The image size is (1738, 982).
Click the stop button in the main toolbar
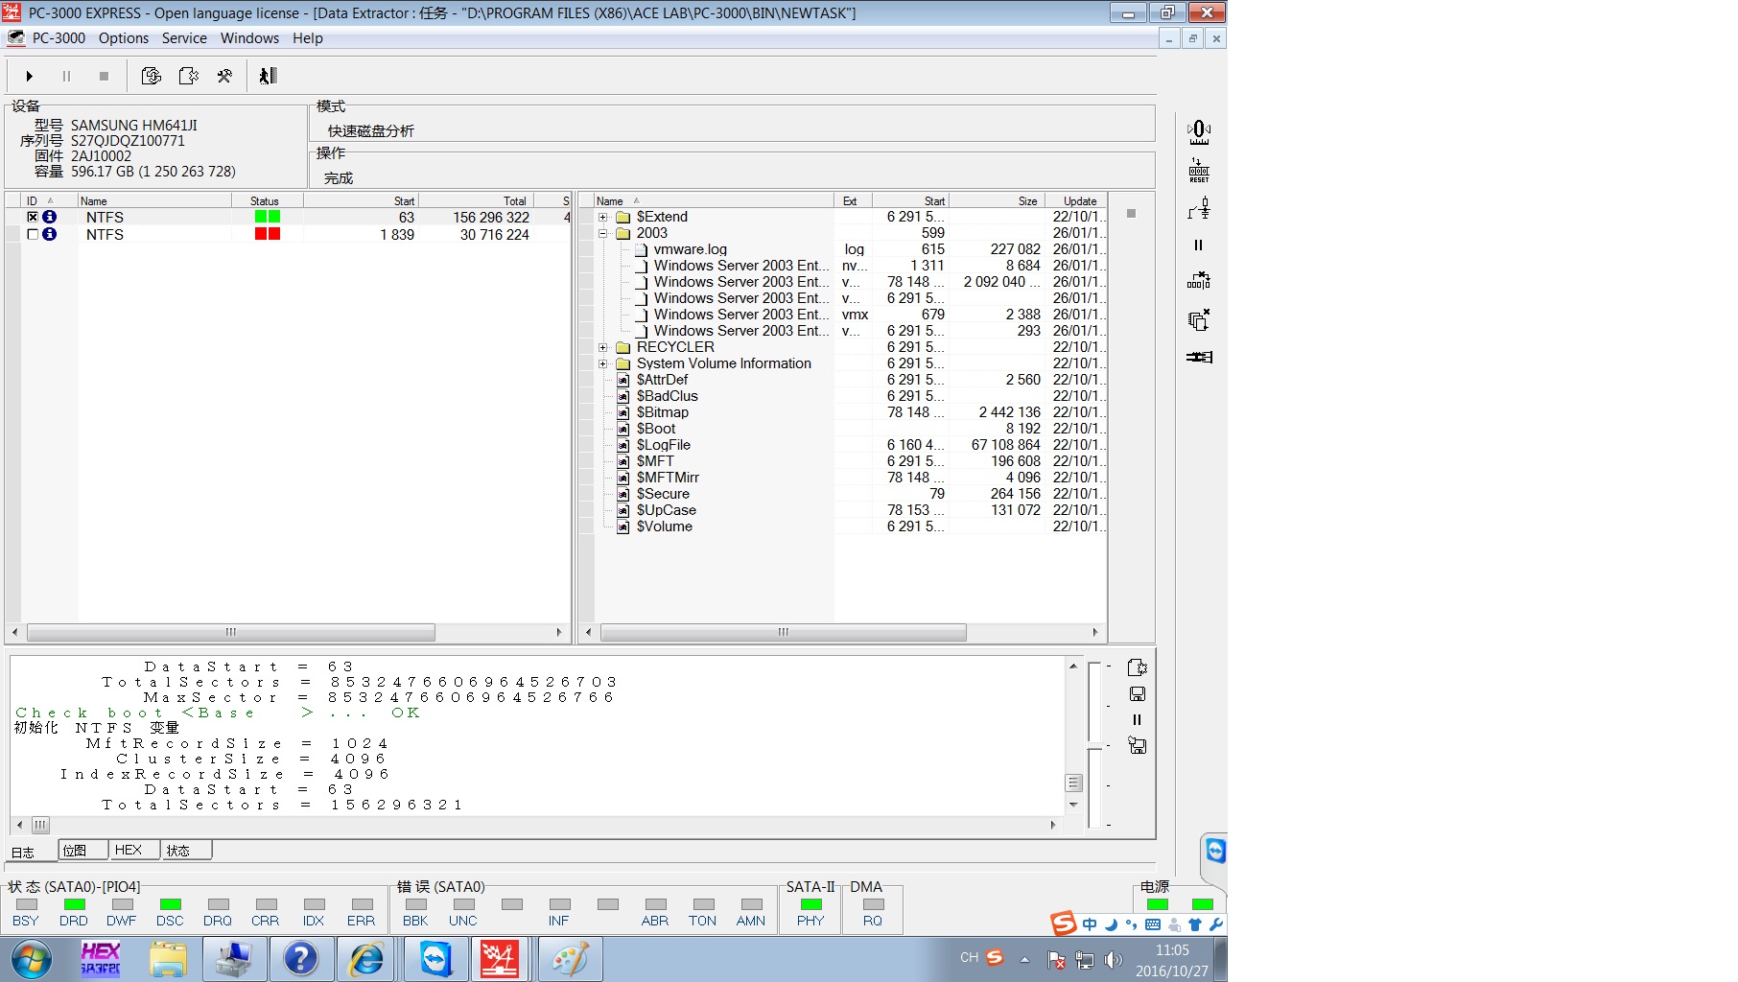[104, 76]
